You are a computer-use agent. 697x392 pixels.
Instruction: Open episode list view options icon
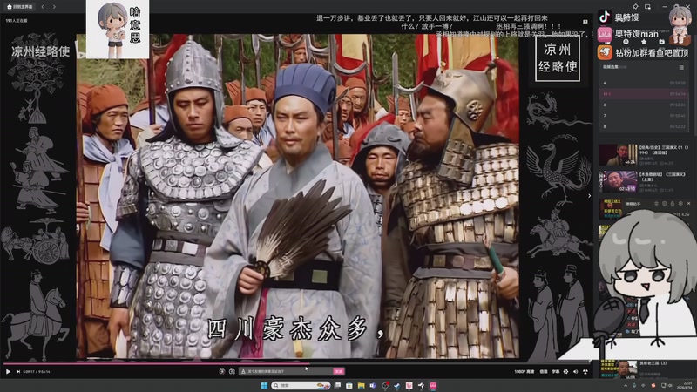tap(681, 68)
